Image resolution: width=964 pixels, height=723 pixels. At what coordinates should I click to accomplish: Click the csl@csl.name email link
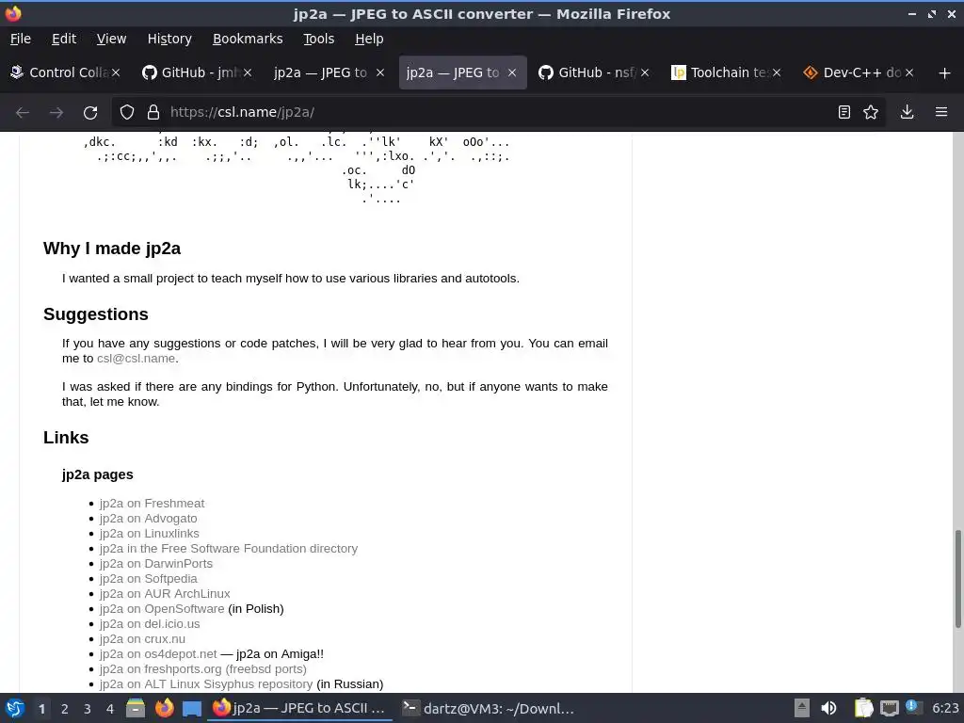136,359
